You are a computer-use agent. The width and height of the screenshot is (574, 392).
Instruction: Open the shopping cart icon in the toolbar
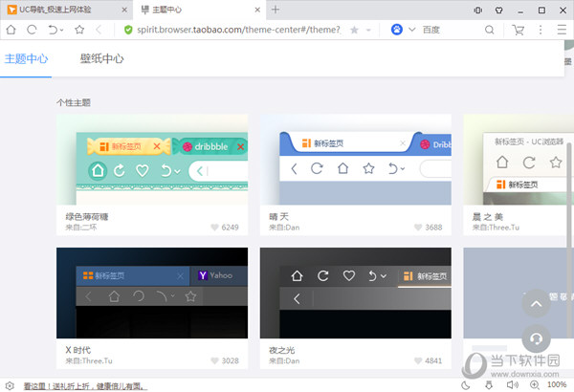click(x=519, y=30)
